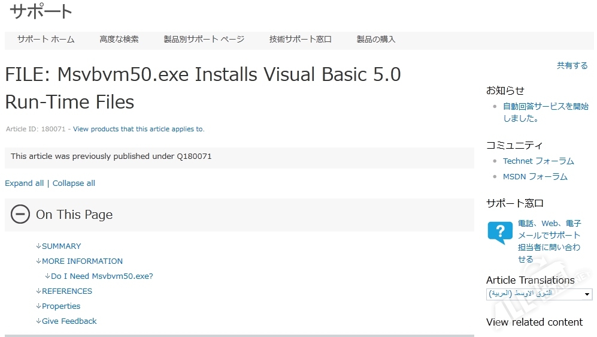The image size is (597, 337).
Task: Open the 技術サポート窓口 menu item
Action: click(x=301, y=40)
